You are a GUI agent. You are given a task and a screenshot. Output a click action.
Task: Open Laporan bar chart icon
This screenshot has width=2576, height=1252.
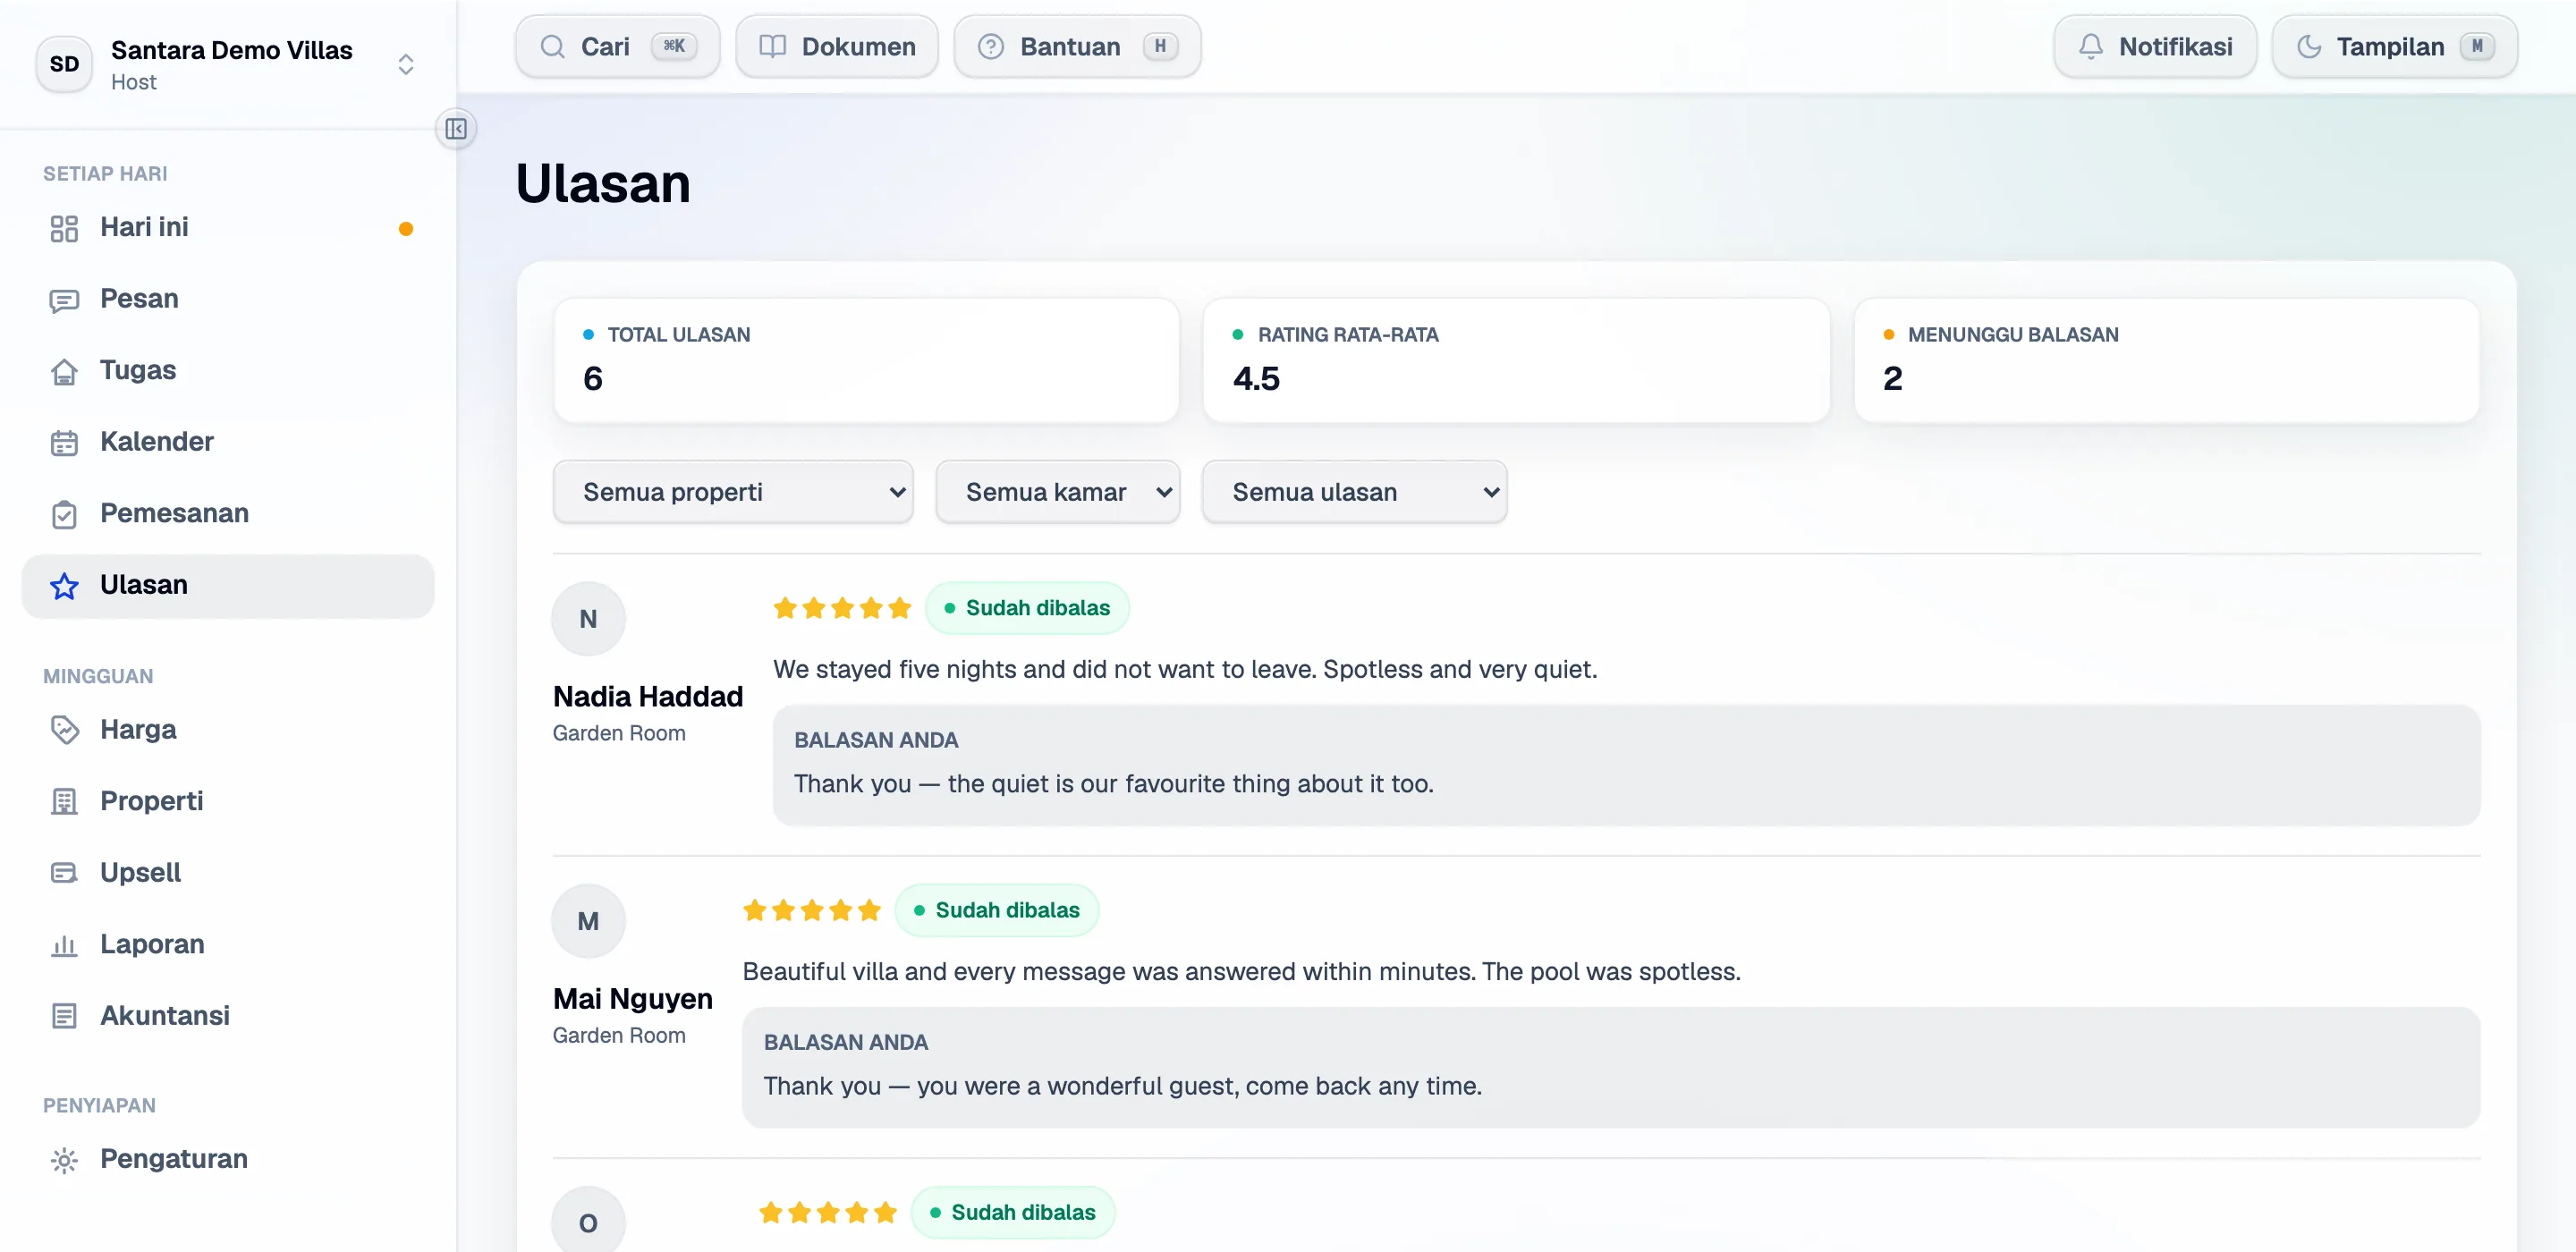point(64,945)
